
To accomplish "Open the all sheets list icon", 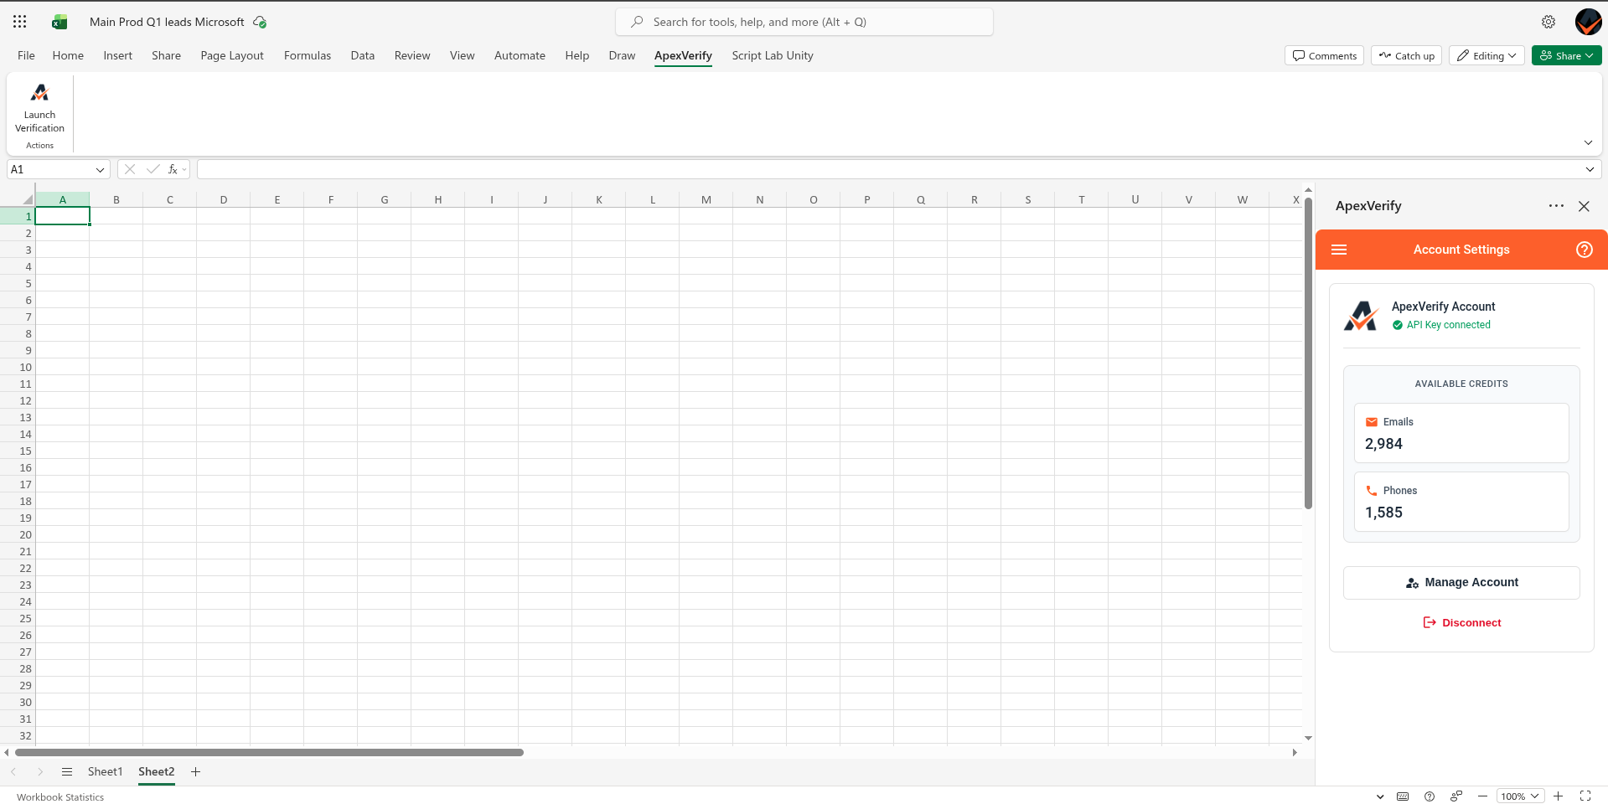I will (67, 771).
